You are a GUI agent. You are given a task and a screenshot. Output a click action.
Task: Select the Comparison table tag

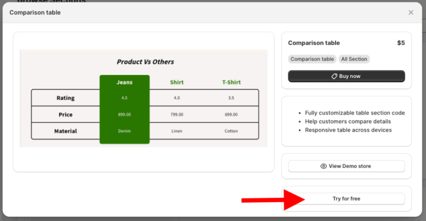[x=312, y=59]
